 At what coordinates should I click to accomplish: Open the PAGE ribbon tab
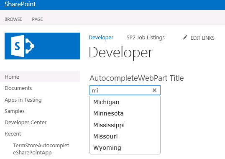pos(37,19)
